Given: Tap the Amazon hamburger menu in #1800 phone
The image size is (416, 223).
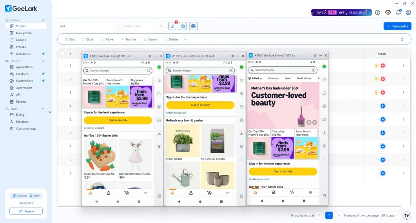Looking at the screenshot, I should pos(310,192).
